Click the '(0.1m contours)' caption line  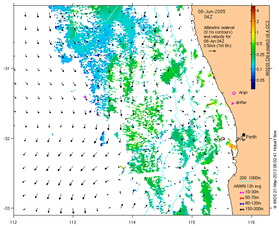(x=218, y=32)
